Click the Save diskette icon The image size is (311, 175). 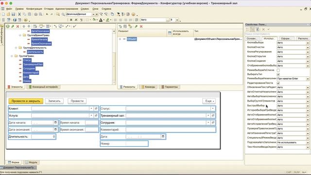coord(13,14)
